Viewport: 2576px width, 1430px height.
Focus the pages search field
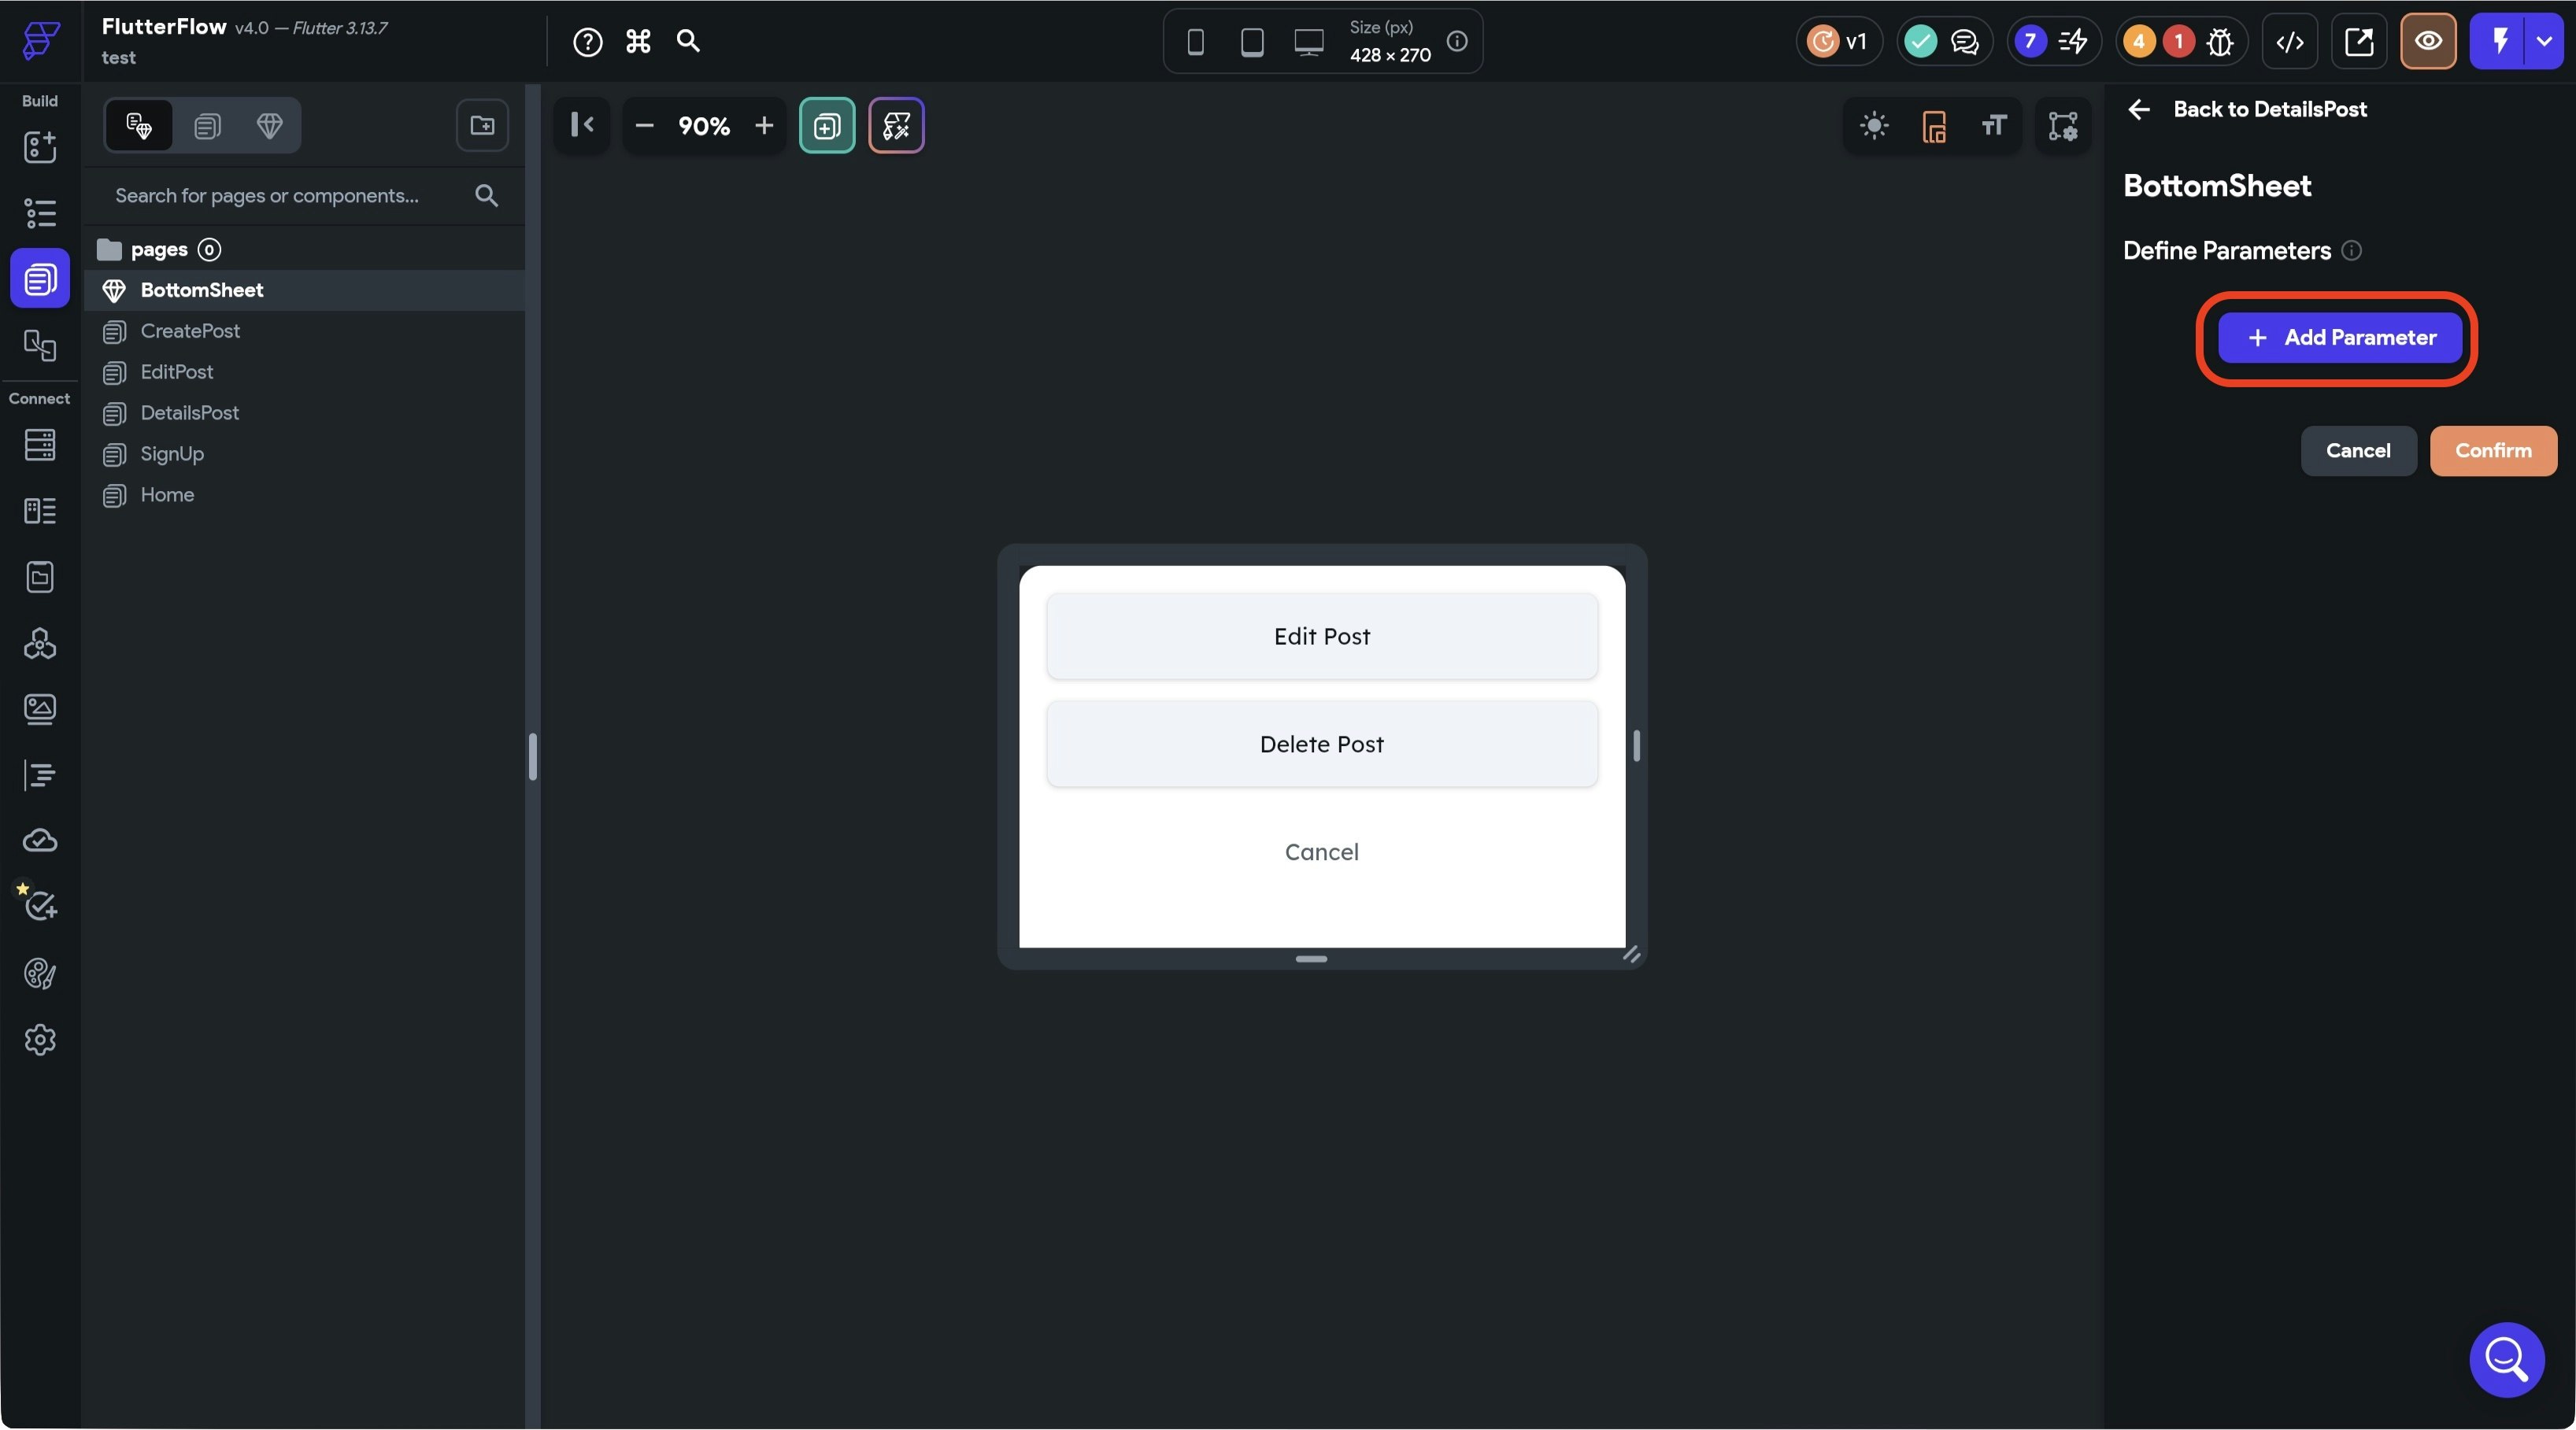268,196
